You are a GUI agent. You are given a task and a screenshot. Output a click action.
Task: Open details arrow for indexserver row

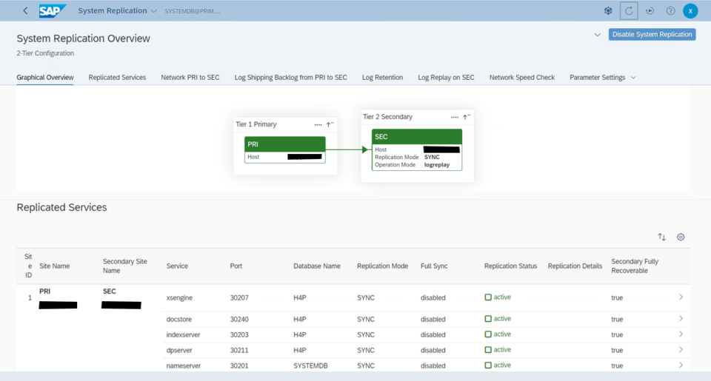pyautogui.click(x=681, y=334)
